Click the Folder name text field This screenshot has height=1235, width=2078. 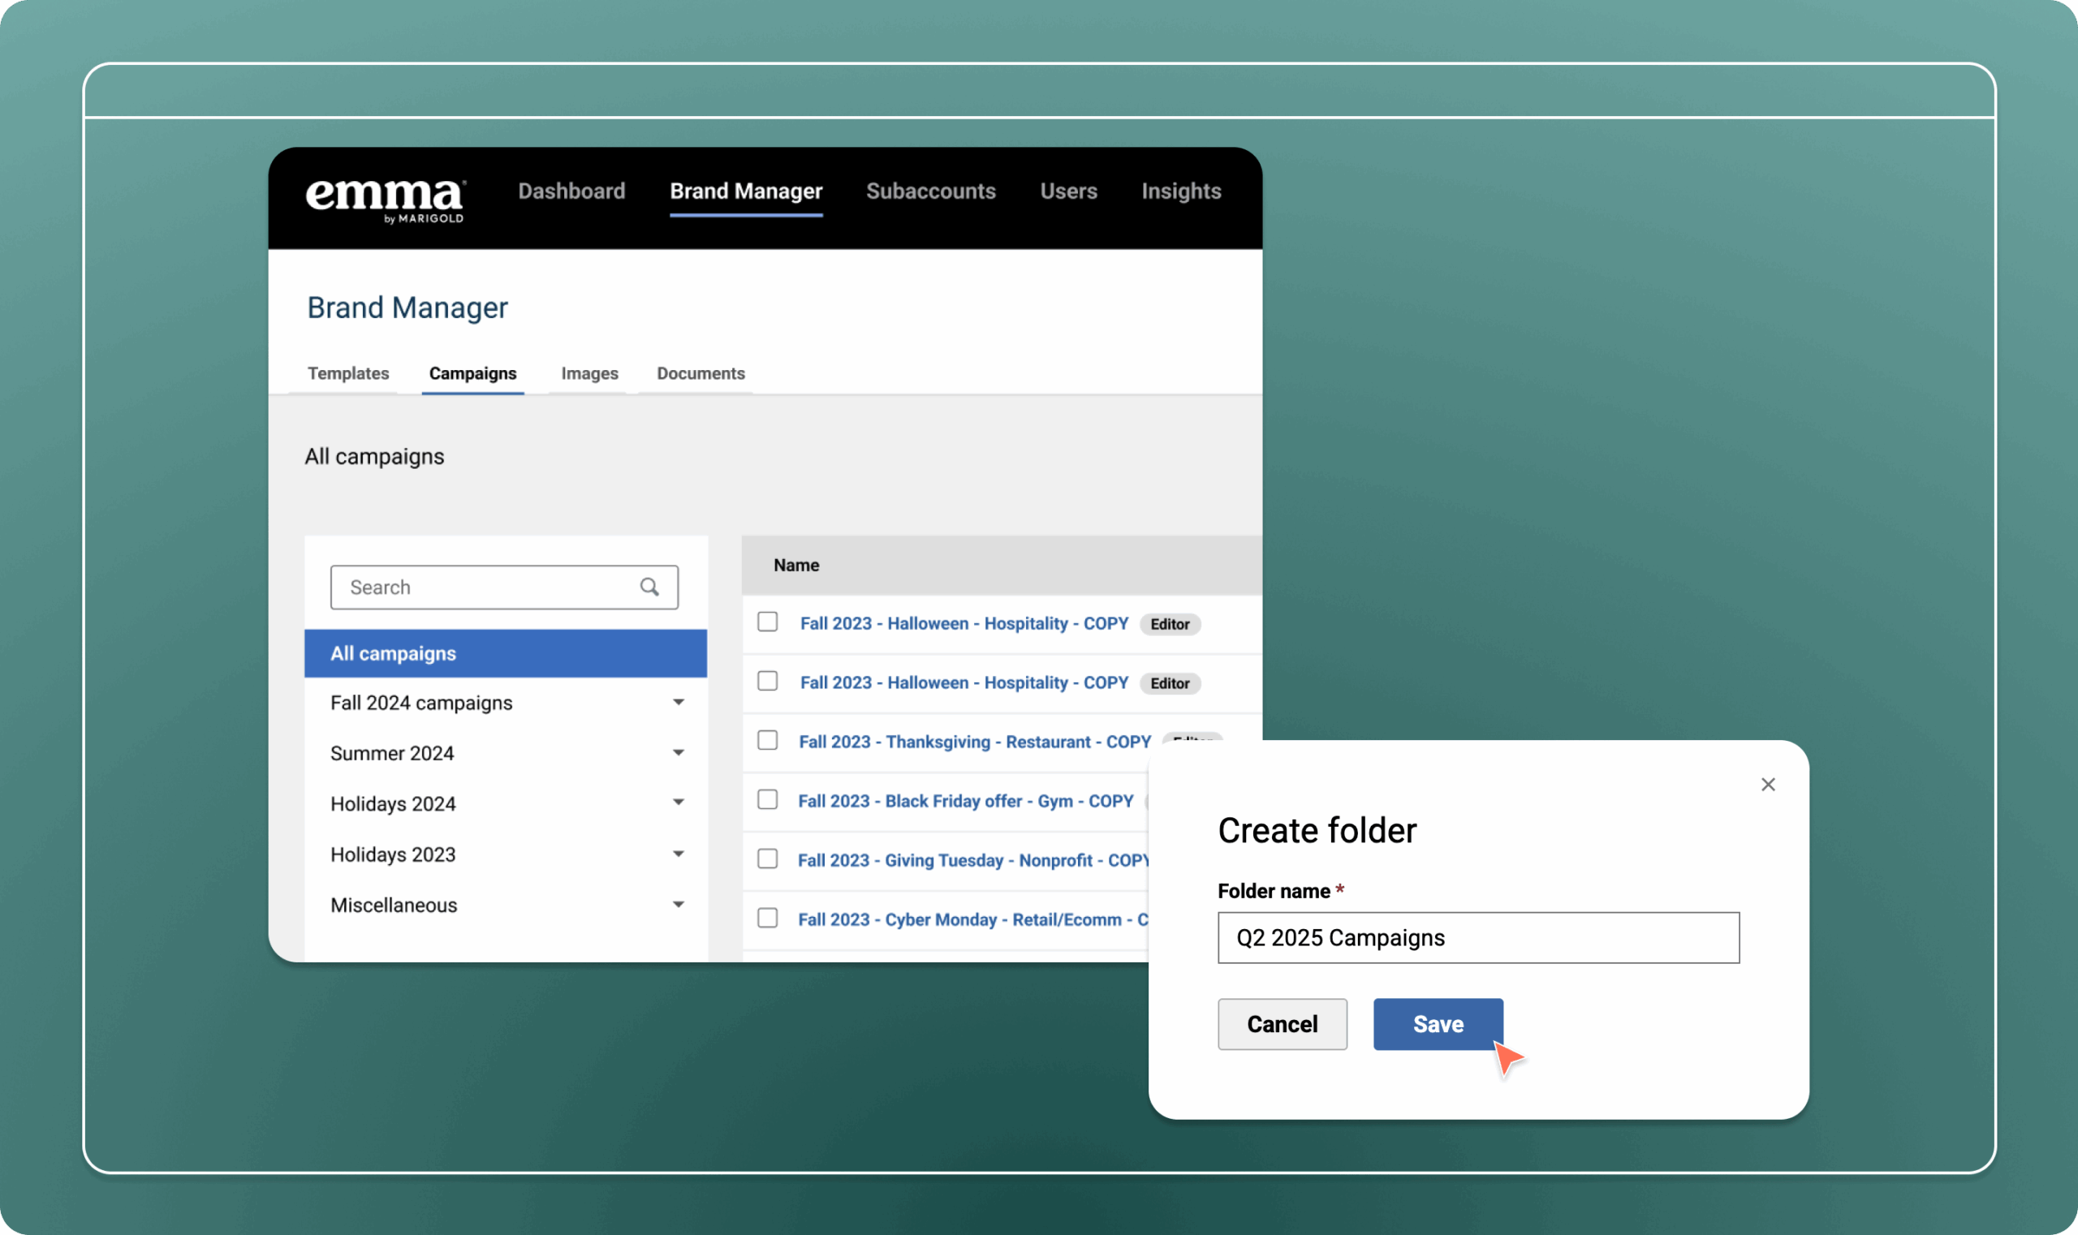click(x=1478, y=938)
